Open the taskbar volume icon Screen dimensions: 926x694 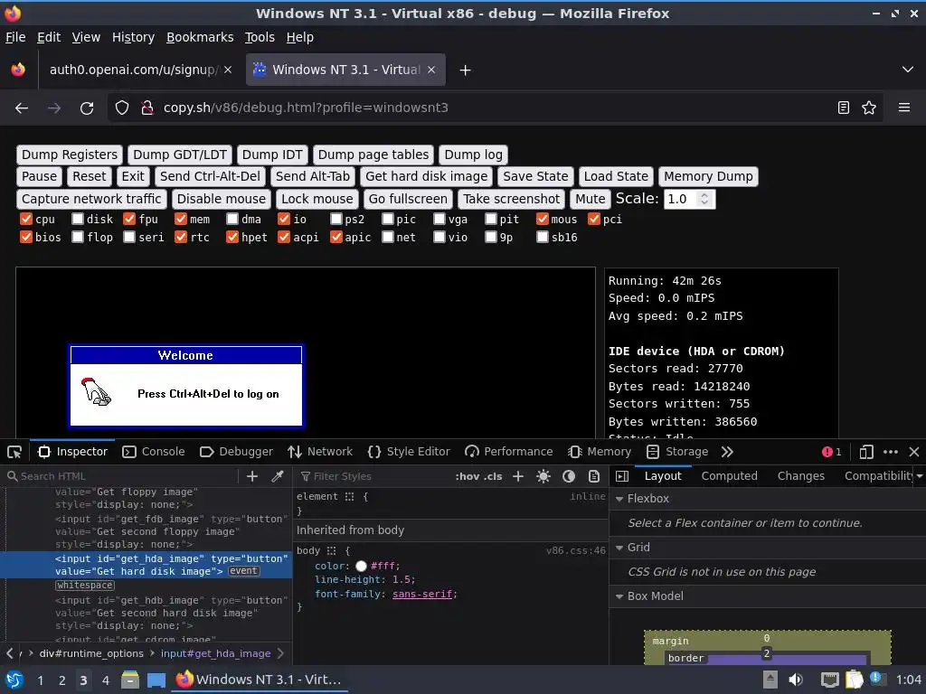point(796,680)
